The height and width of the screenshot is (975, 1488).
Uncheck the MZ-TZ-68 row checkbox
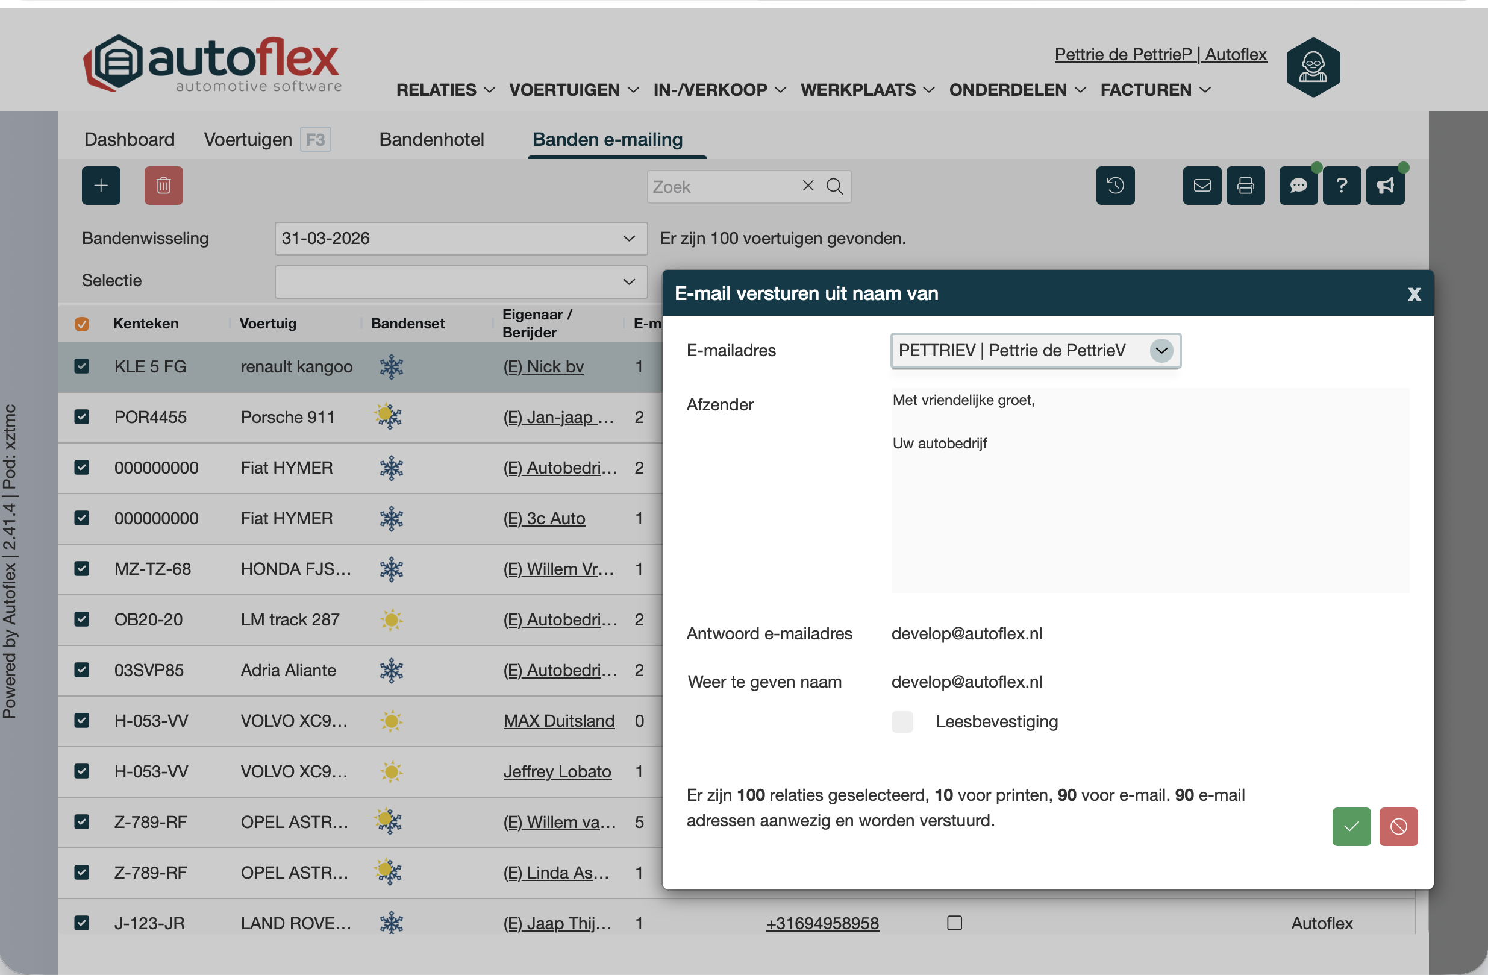[82, 569]
